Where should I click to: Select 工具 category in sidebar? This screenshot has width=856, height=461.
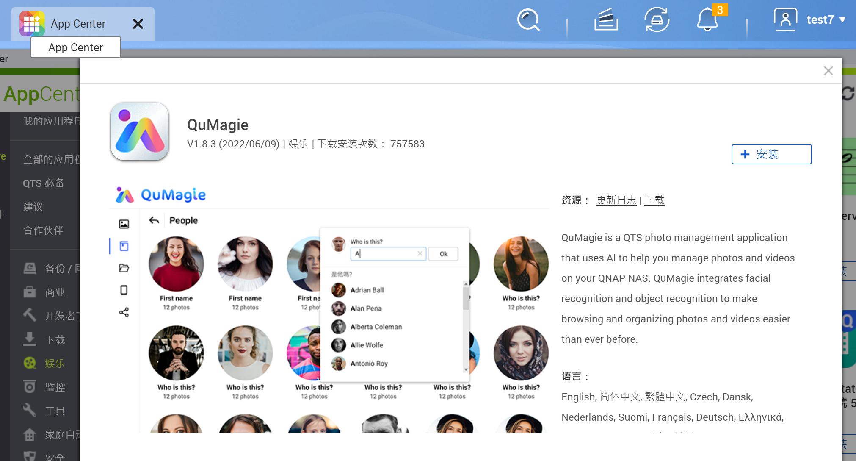coord(55,411)
